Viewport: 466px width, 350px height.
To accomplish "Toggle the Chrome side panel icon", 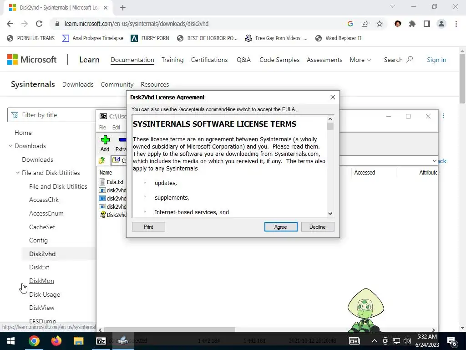I will pyautogui.click(x=427, y=24).
